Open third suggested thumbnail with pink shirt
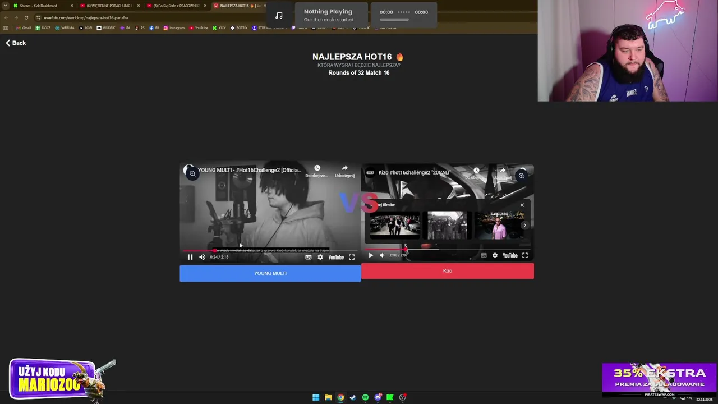The width and height of the screenshot is (718, 404). [x=499, y=225]
